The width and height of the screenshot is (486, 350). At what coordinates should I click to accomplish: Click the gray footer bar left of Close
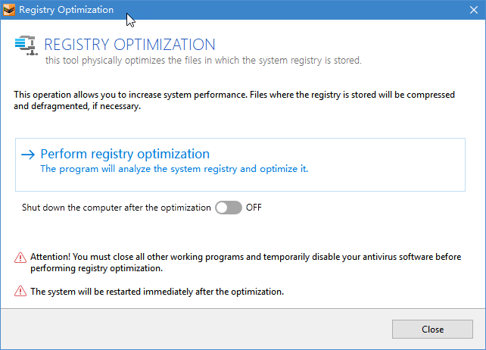click(189, 330)
